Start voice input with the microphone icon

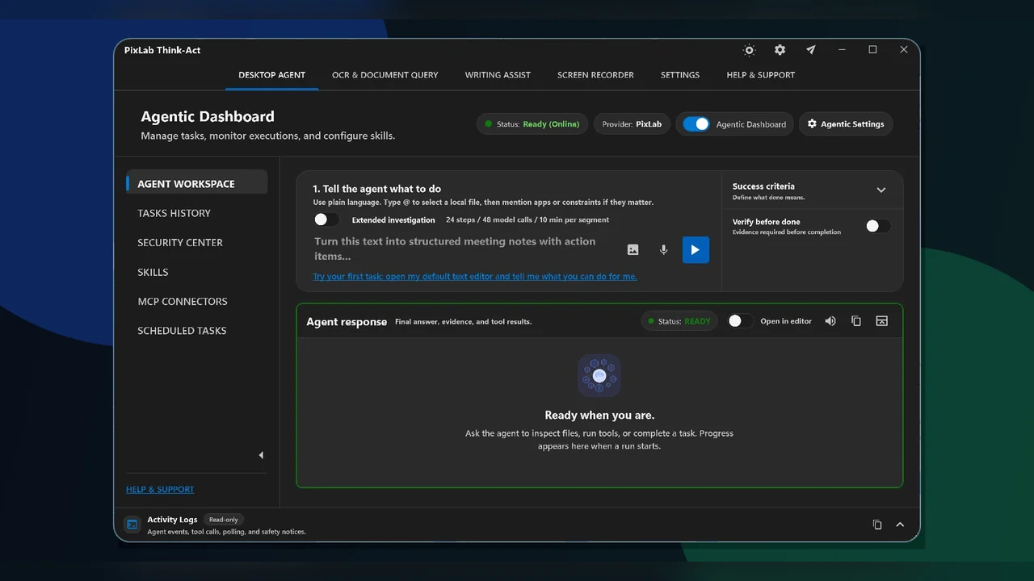(x=663, y=250)
